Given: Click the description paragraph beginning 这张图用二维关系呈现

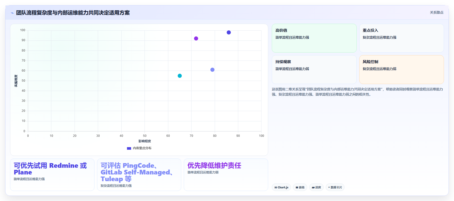Looking at the screenshot, I should coord(357,92).
